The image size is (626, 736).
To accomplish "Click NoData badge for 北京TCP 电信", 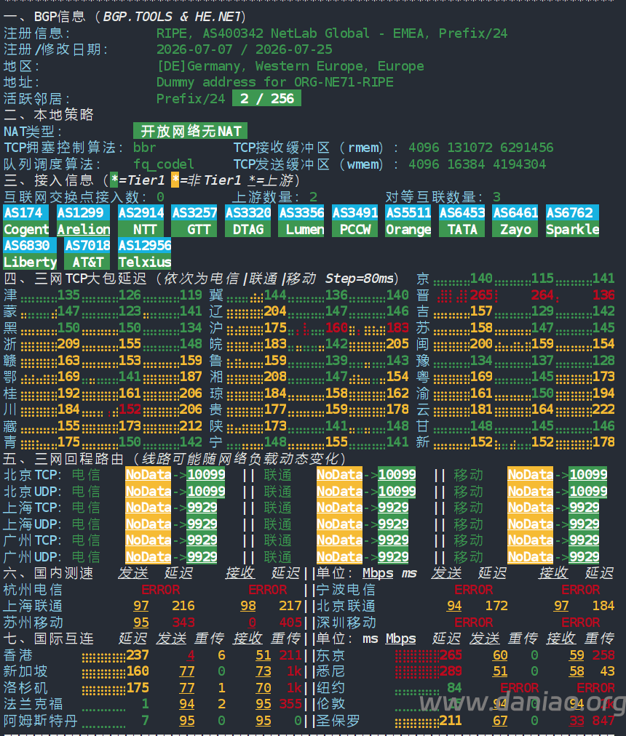I will (x=148, y=475).
